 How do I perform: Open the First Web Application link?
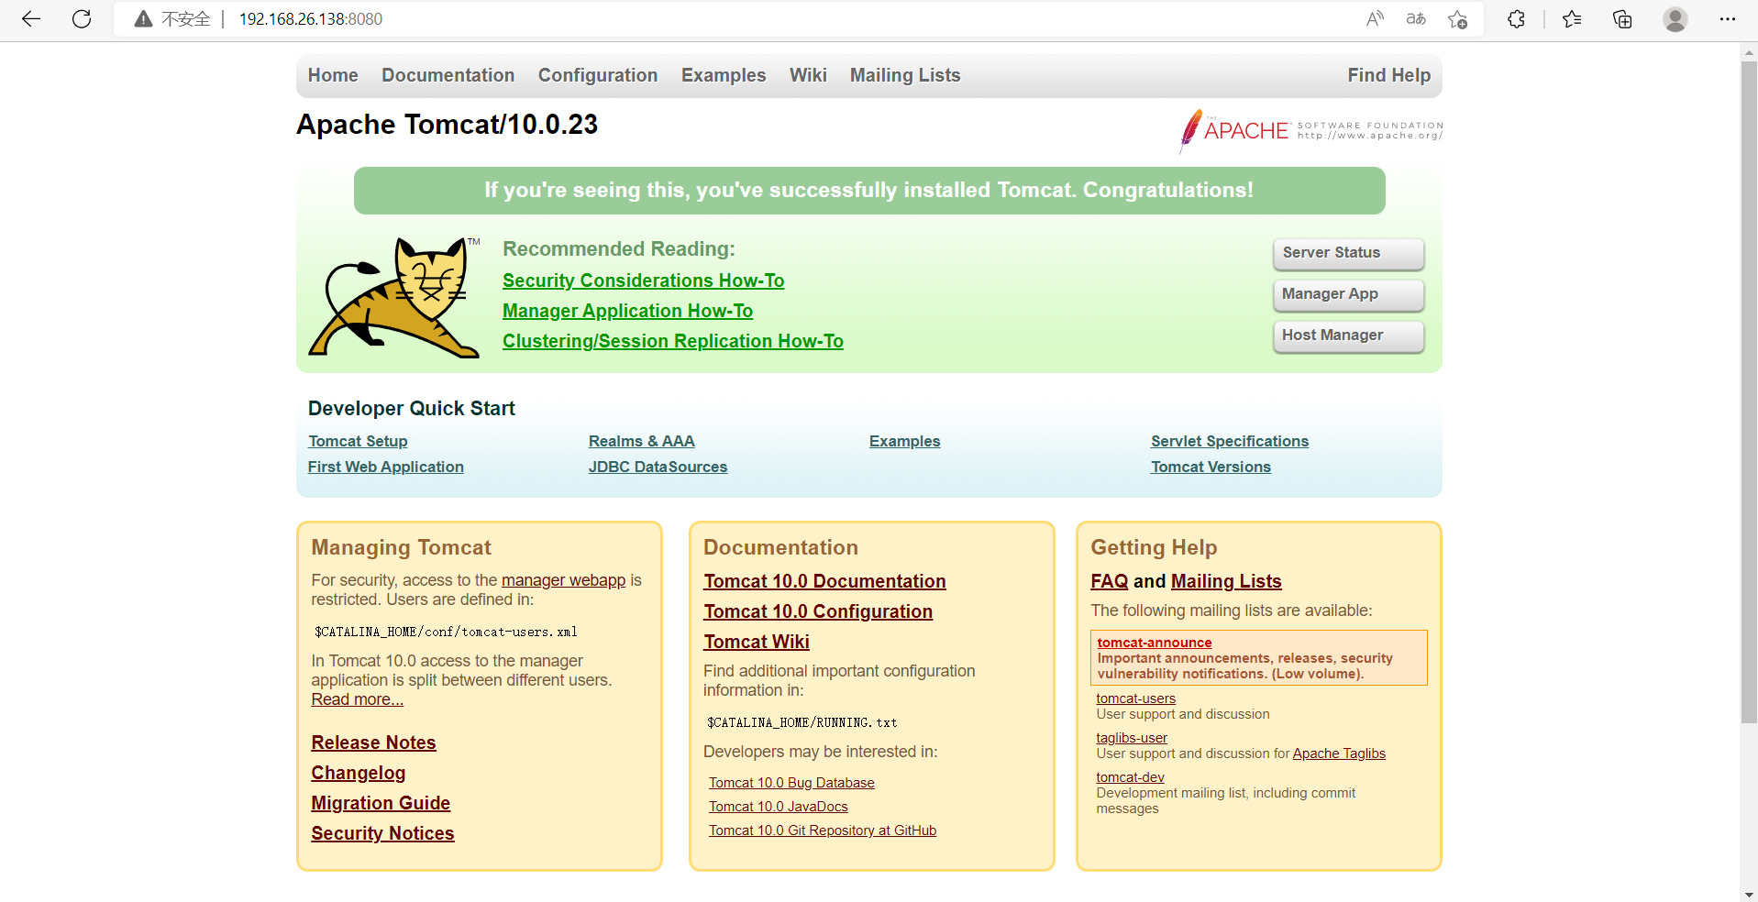(x=386, y=467)
